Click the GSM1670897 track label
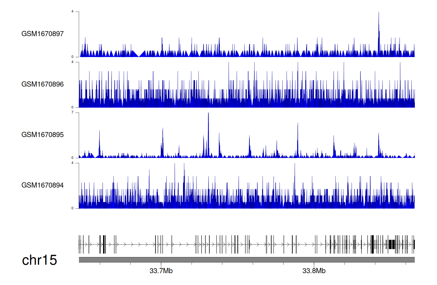 pos(43,34)
